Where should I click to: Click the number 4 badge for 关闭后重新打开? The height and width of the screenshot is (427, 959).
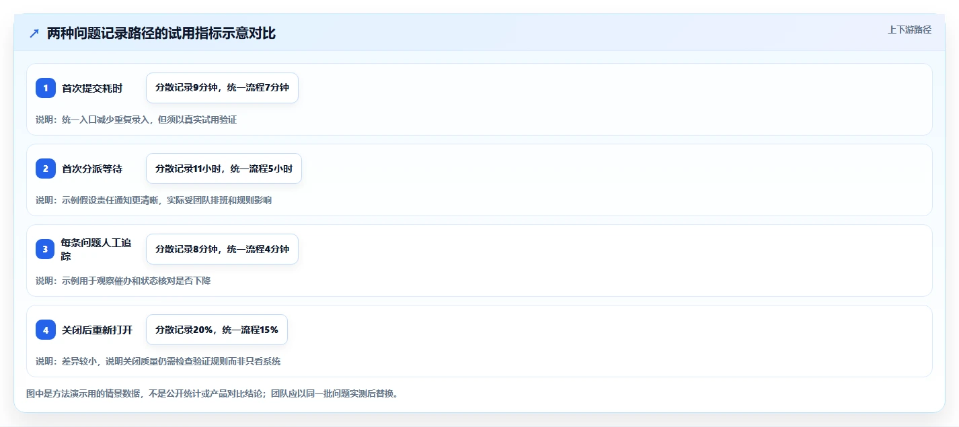pos(46,330)
